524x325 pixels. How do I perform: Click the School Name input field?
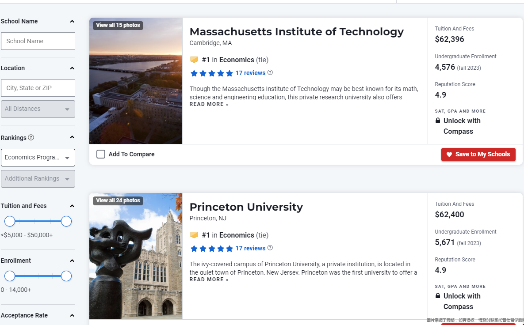pyautogui.click(x=38, y=41)
